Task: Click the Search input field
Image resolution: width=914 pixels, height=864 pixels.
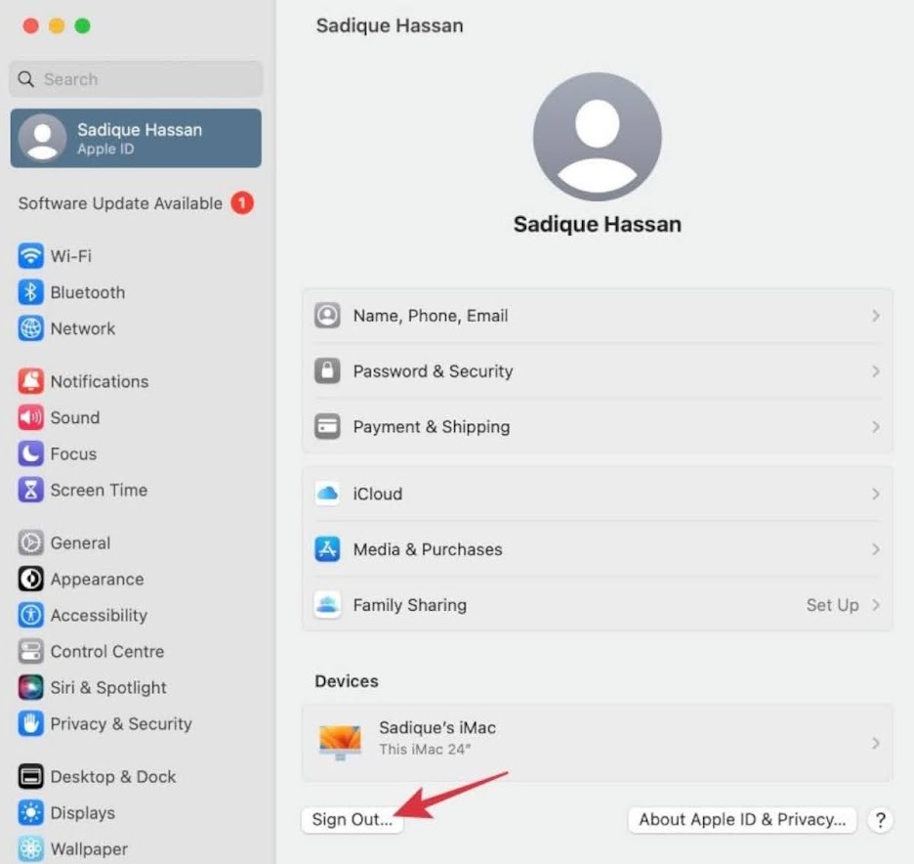Action: [x=136, y=79]
